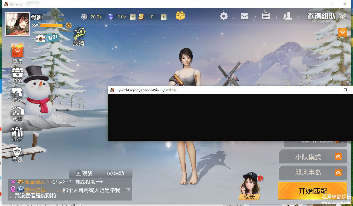Open the 仓库 warehouse icon
This screenshot has height=206, width=353.
point(17,114)
